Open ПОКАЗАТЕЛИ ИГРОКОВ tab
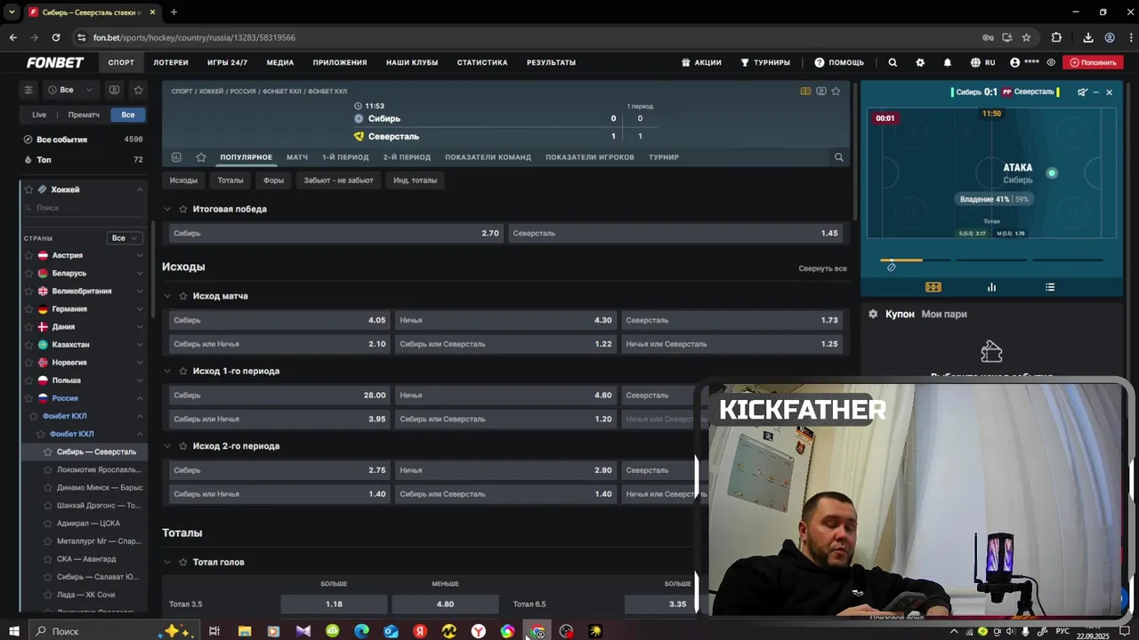Image resolution: width=1139 pixels, height=640 pixels. (x=590, y=157)
